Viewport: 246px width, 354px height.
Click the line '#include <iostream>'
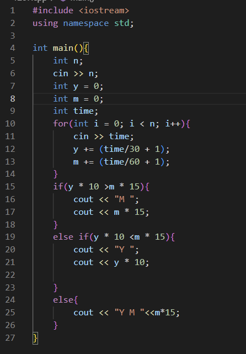pyautogui.click(x=81, y=10)
